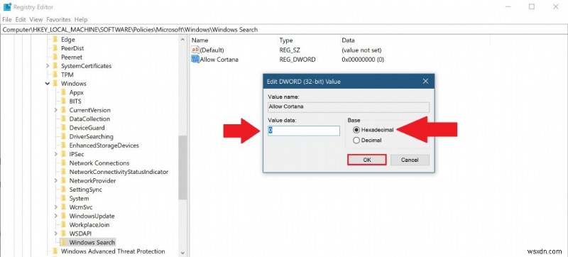The height and width of the screenshot is (257, 568).
Task: Click the WSDAPI folder icon
Action: click(x=63, y=234)
